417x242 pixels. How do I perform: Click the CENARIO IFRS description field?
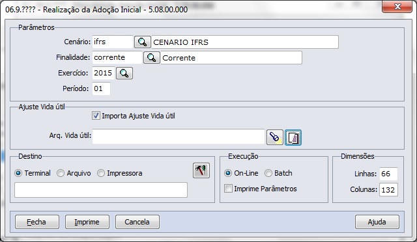pos(245,42)
